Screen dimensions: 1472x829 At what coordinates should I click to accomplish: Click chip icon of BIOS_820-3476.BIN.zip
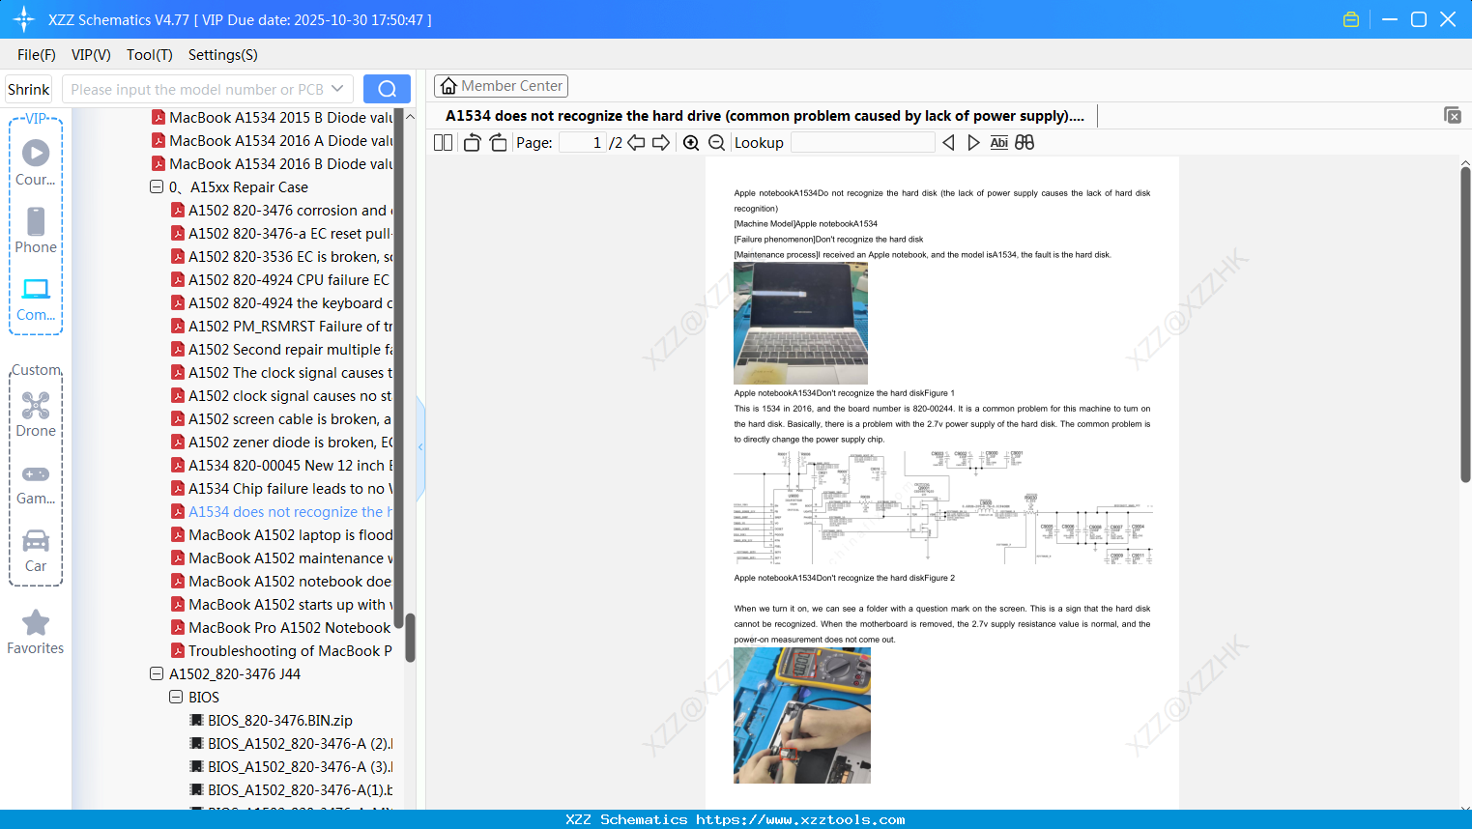(197, 720)
